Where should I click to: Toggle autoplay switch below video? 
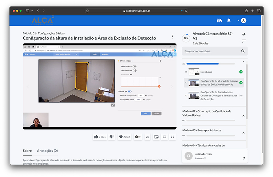138,137
